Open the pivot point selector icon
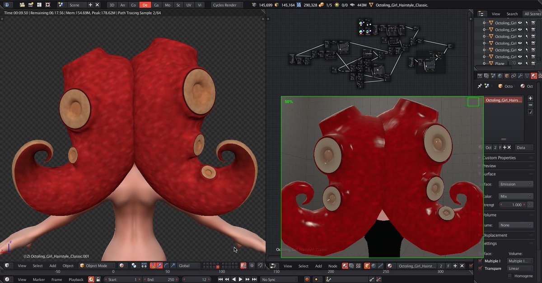542x283 pixels. pyautogui.click(x=134, y=265)
